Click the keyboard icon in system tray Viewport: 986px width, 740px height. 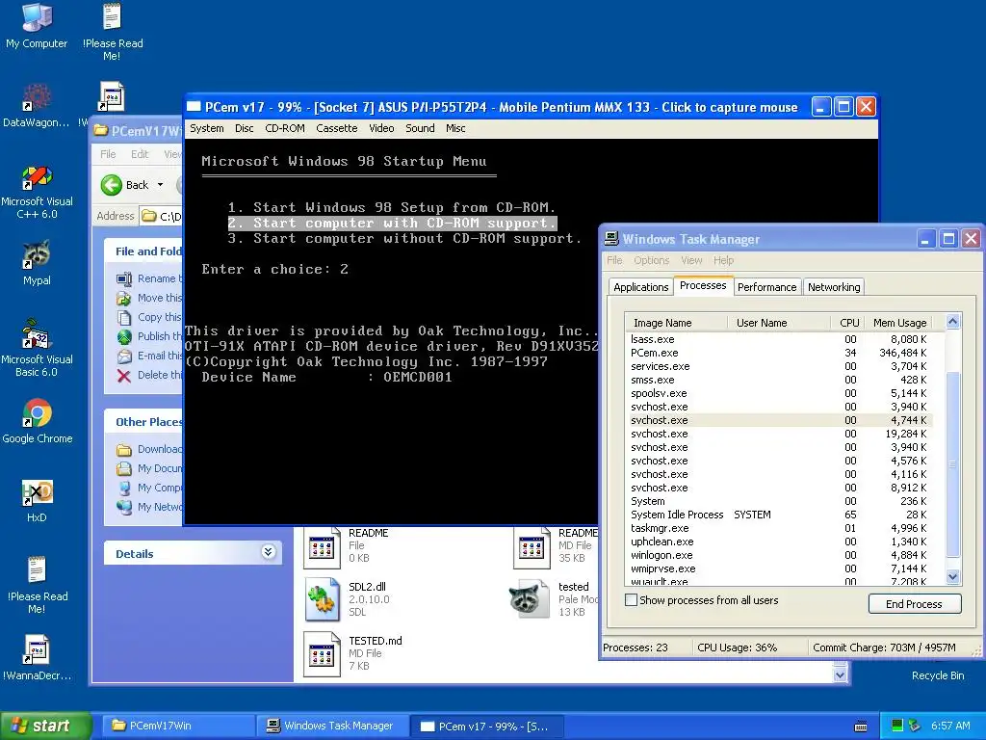coord(861,727)
